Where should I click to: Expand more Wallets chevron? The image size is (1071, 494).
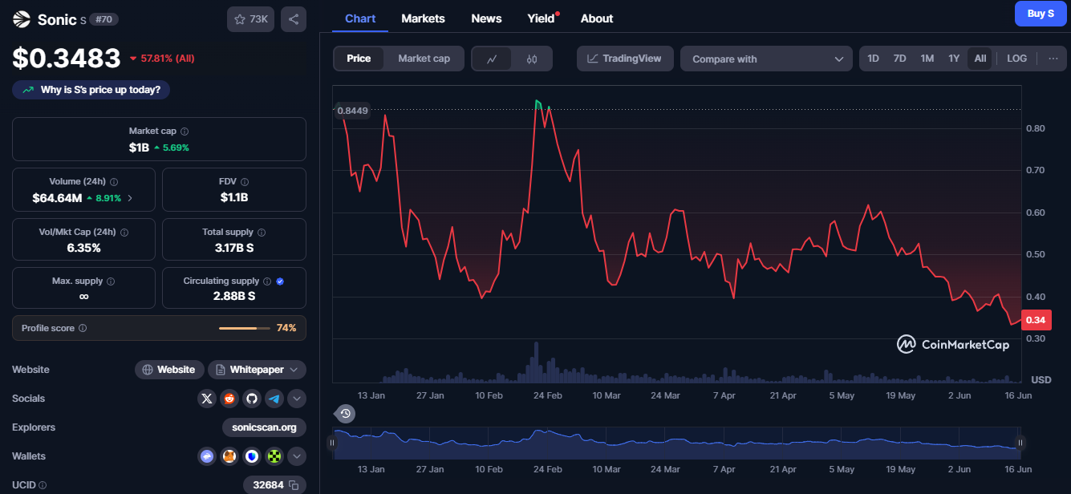click(297, 456)
